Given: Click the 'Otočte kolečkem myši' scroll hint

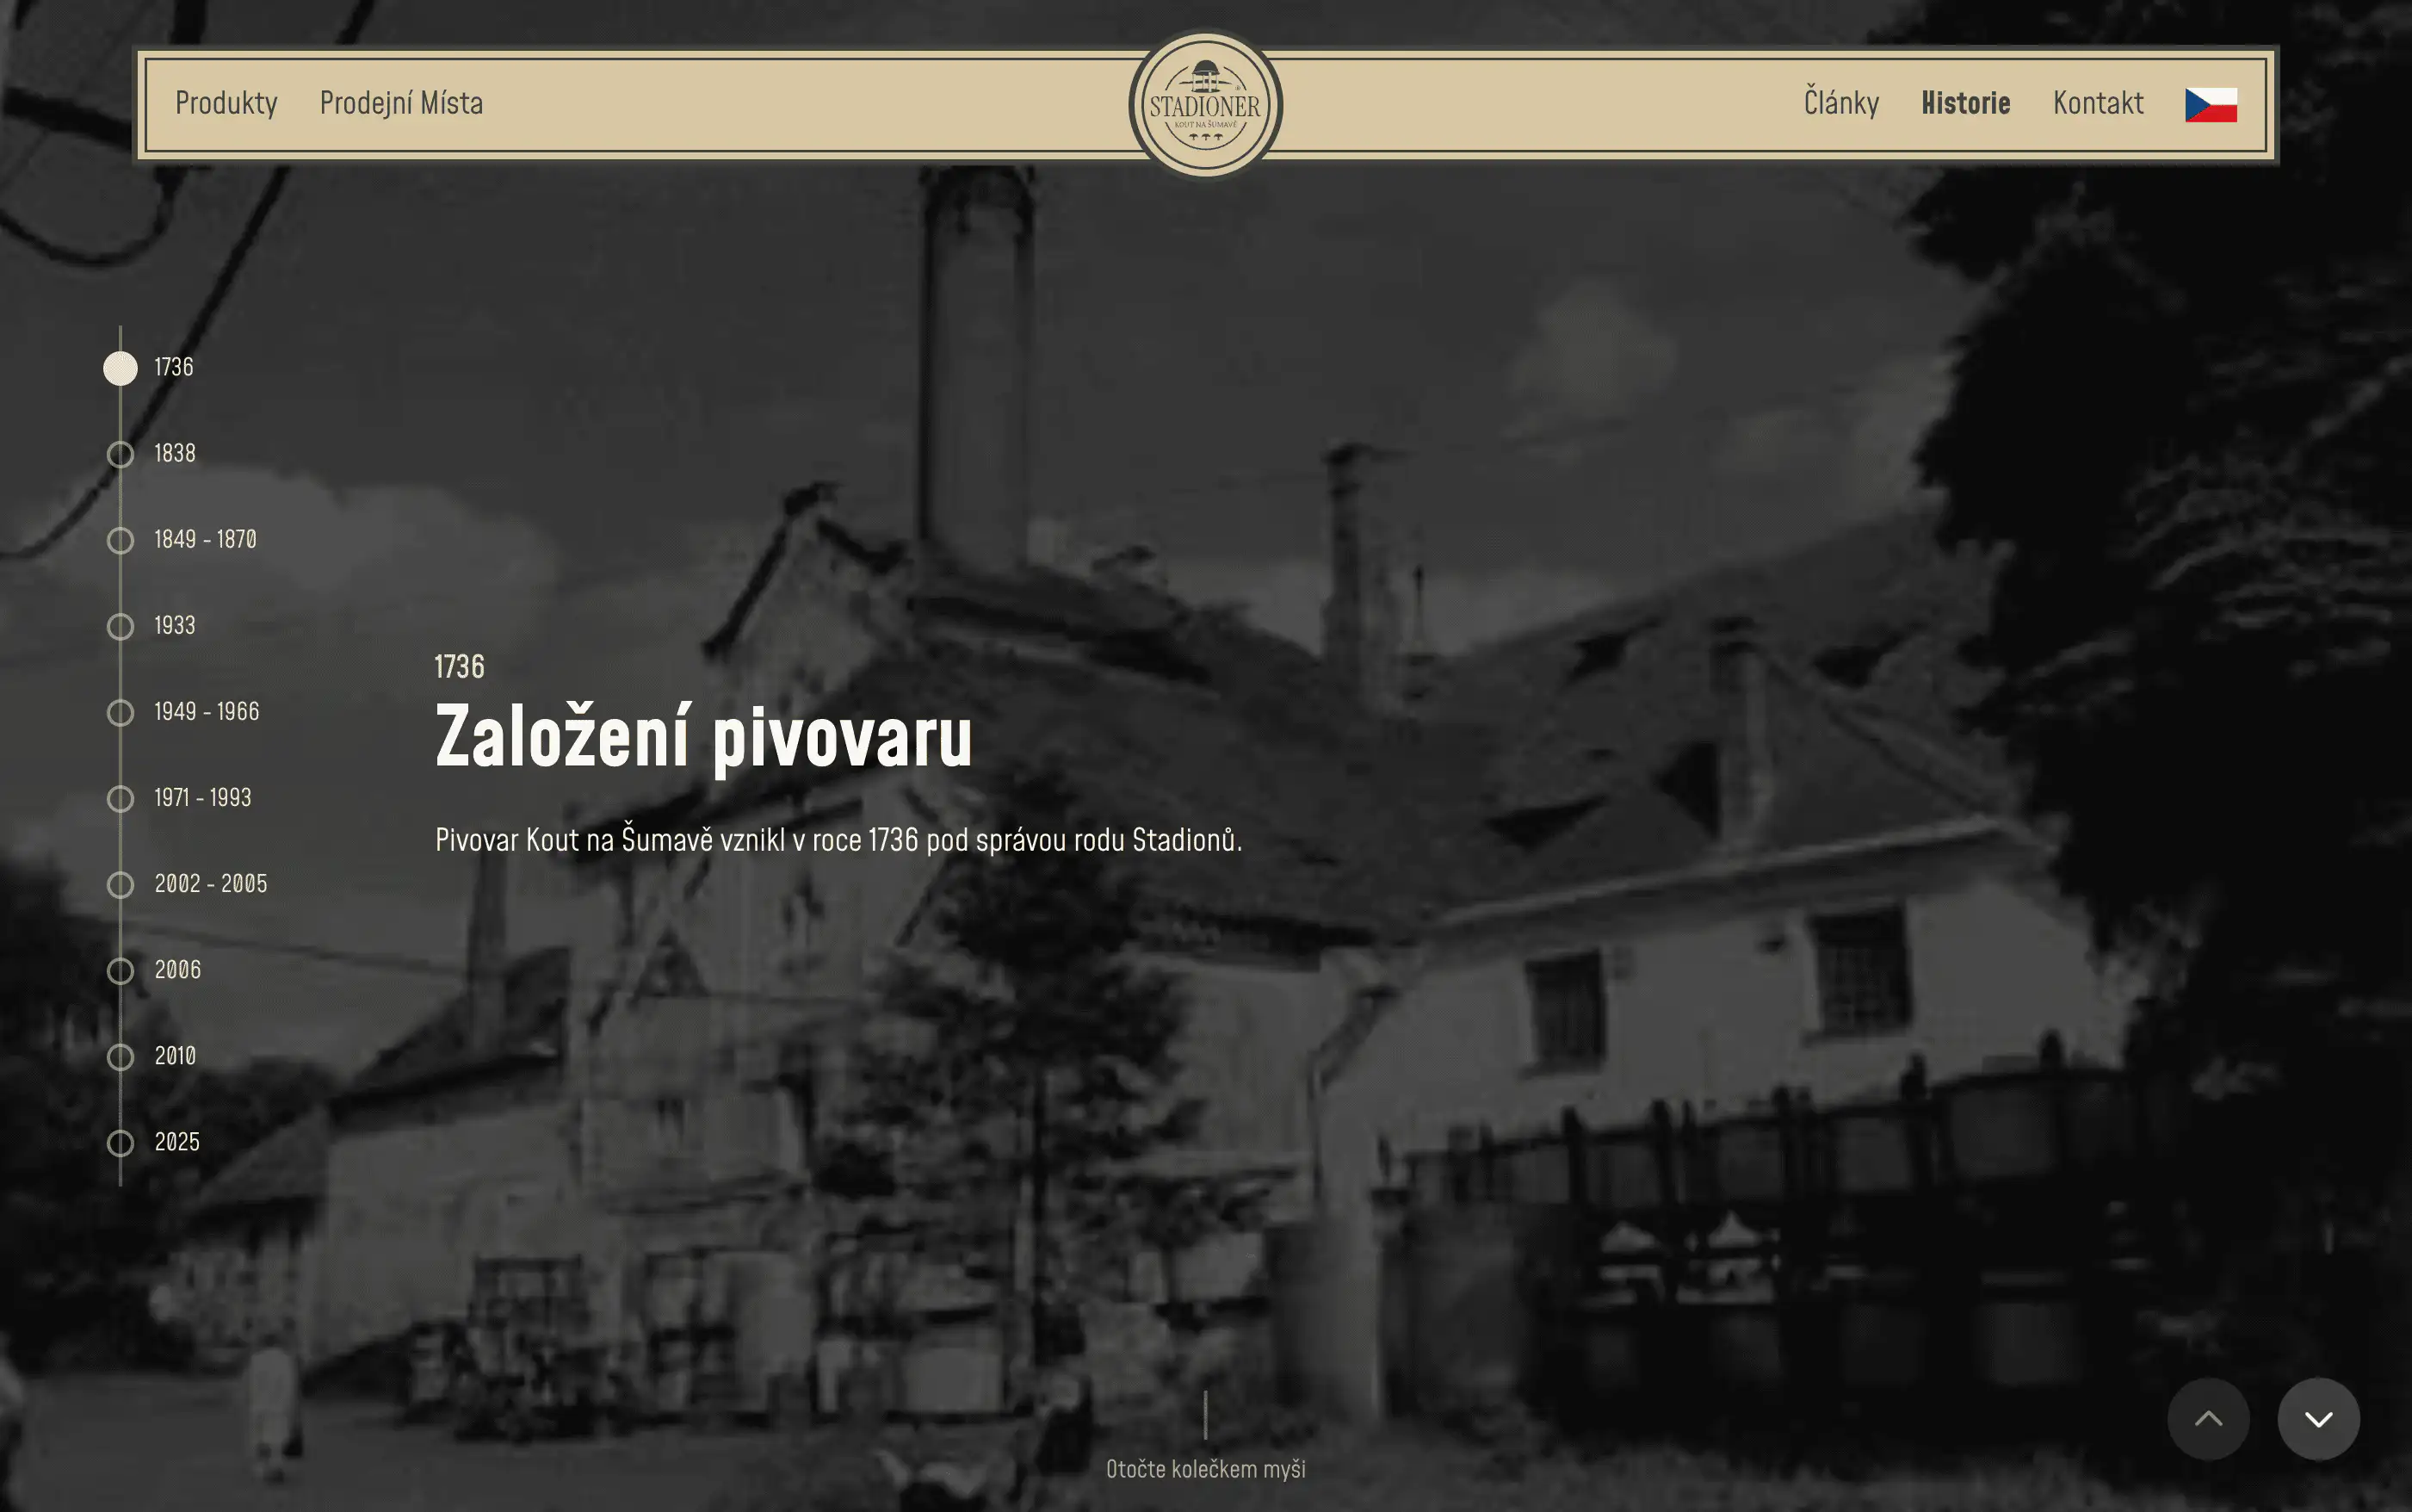Looking at the screenshot, I should 1204,1468.
